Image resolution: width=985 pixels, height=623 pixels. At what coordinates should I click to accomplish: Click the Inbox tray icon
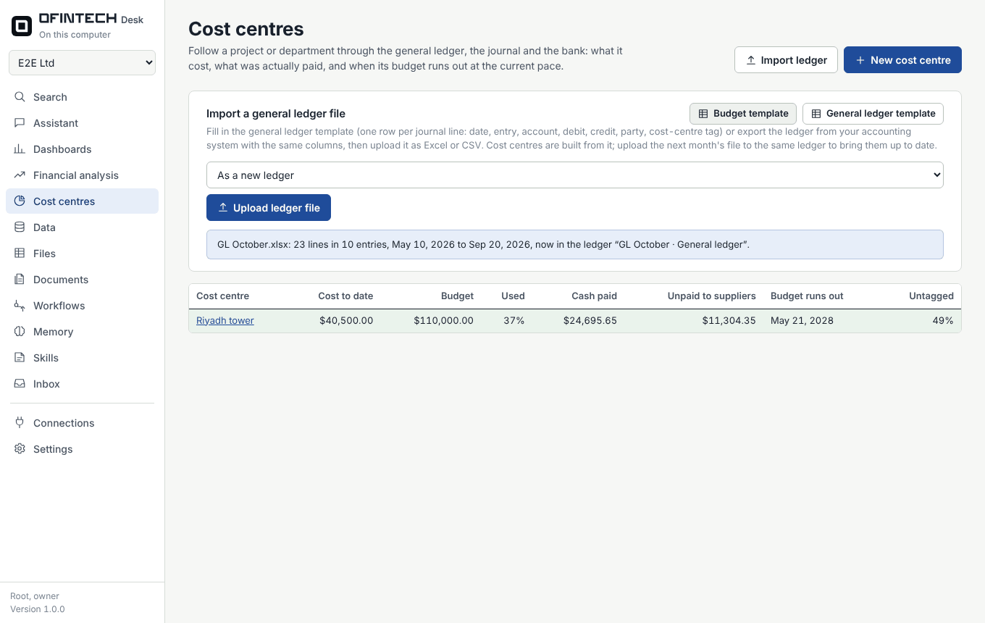click(x=20, y=384)
